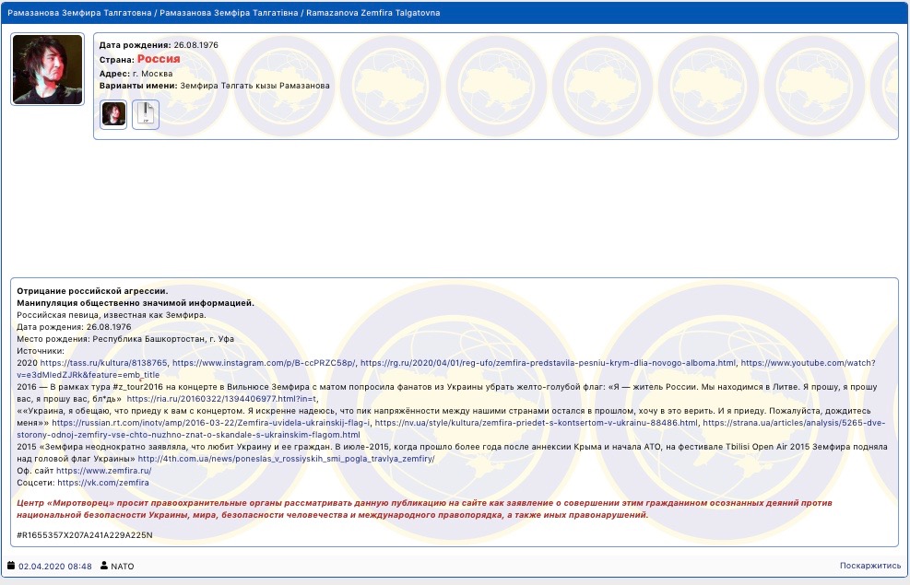This screenshot has height=585, width=910.
Task: Open the 4th.com.ua news link
Action: pos(286,459)
